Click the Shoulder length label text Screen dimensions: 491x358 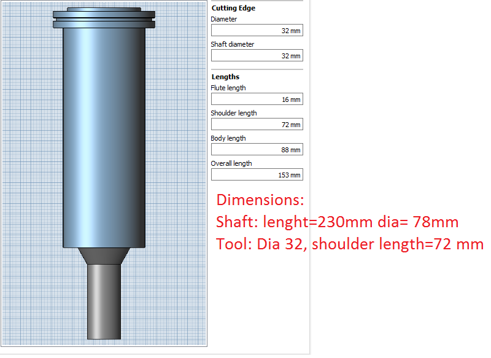[234, 113]
